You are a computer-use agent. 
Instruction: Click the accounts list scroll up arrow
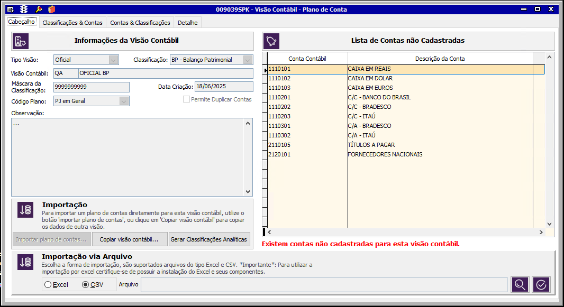(549, 57)
